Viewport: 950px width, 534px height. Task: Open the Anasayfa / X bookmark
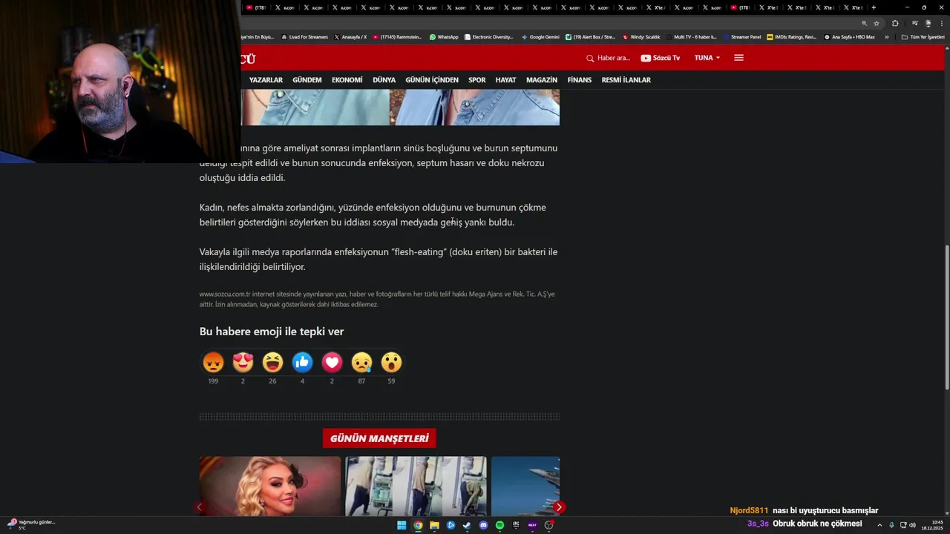[350, 37]
